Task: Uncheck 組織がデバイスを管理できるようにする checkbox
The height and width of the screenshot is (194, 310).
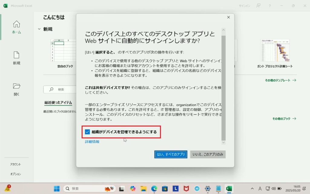Action: (x=87, y=132)
